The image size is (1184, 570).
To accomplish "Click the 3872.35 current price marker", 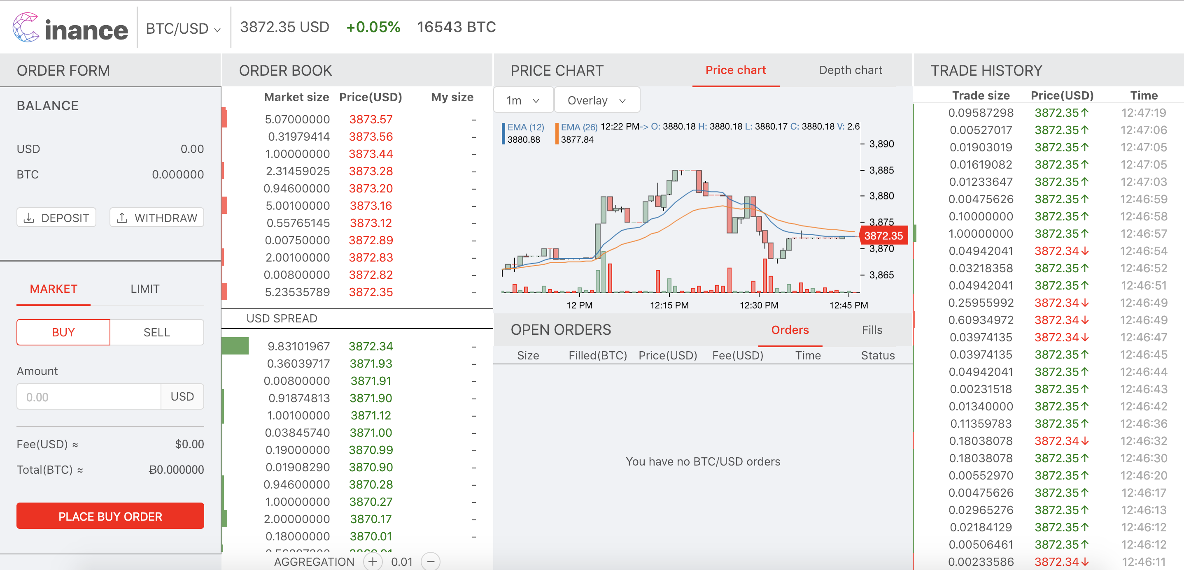I will pos(883,236).
